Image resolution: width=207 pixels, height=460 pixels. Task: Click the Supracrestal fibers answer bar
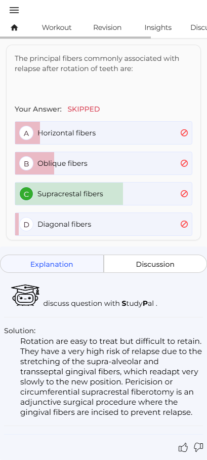(104, 194)
